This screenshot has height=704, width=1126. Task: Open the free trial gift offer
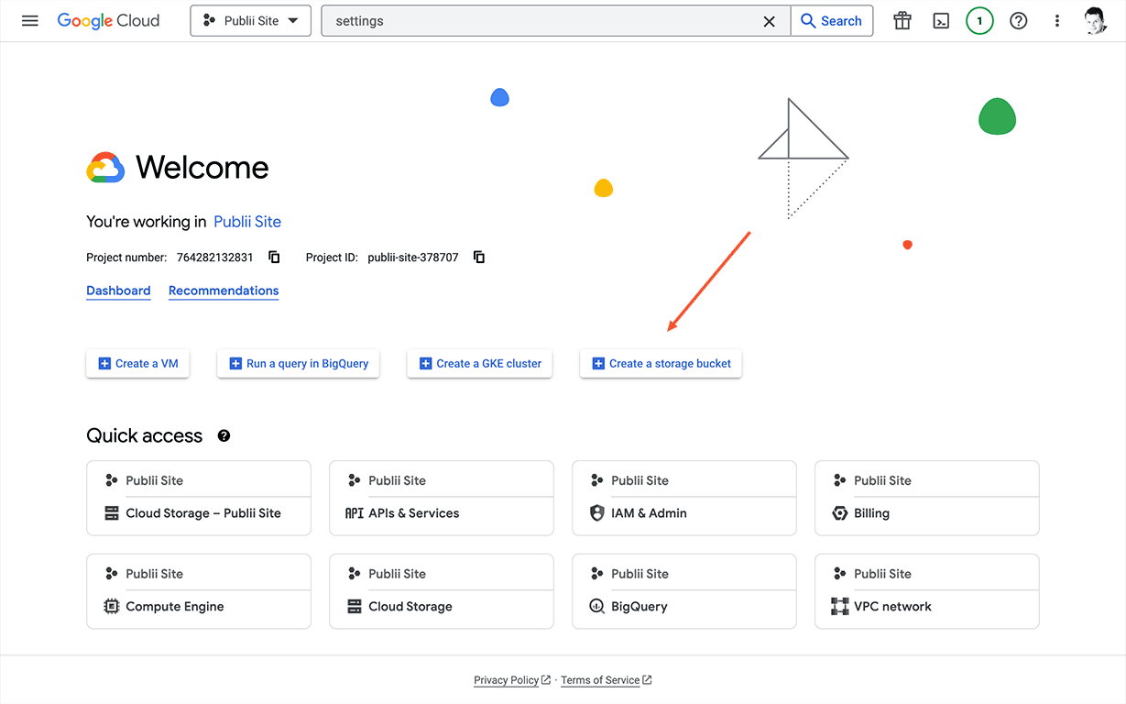(902, 20)
